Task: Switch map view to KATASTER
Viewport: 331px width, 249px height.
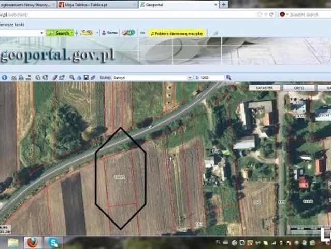Action: coord(265,88)
